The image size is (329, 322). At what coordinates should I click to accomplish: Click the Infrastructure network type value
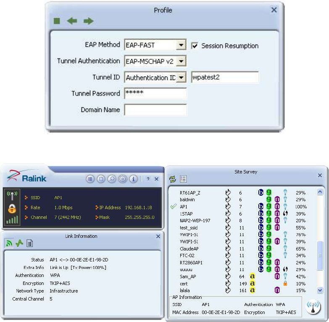tap(64, 291)
